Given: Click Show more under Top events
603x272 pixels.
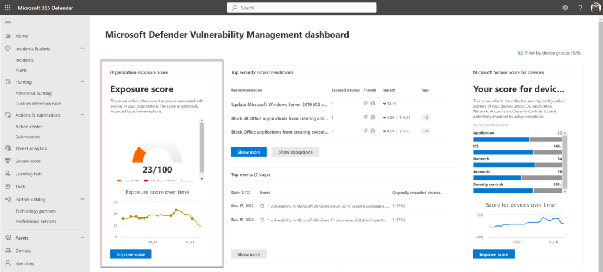Looking at the screenshot, I should [x=249, y=254].
